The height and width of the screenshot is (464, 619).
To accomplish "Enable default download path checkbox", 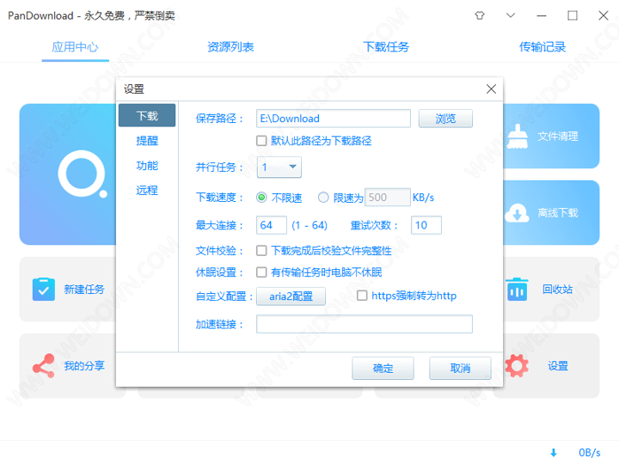I will pyautogui.click(x=262, y=141).
